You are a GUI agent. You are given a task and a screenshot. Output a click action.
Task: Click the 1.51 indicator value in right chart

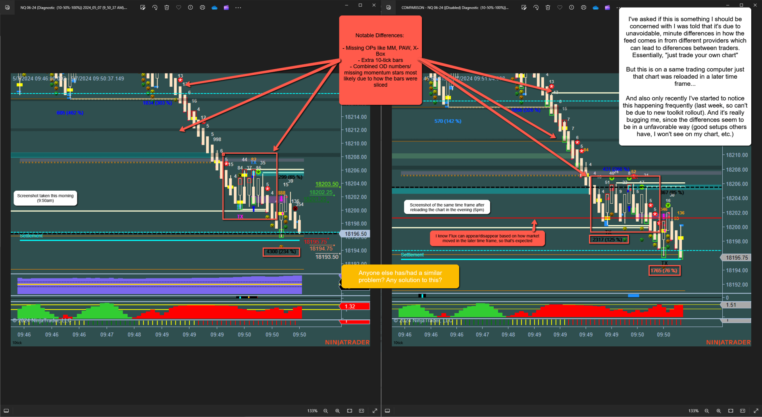735,305
